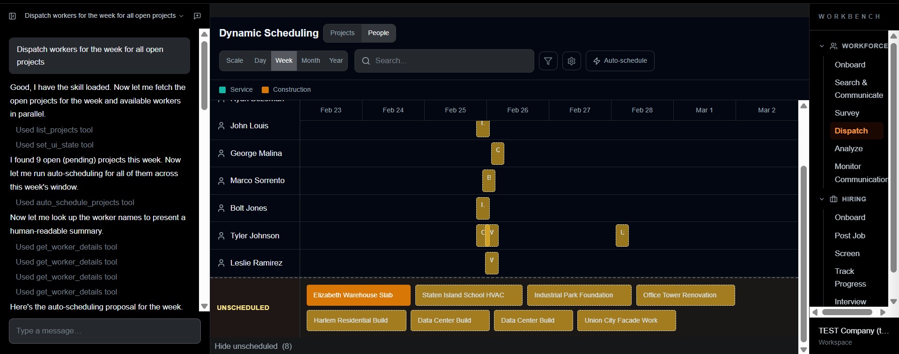This screenshot has height=354, width=899.
Task: Open Hiring Onboard page
Action: click(850, 217)
